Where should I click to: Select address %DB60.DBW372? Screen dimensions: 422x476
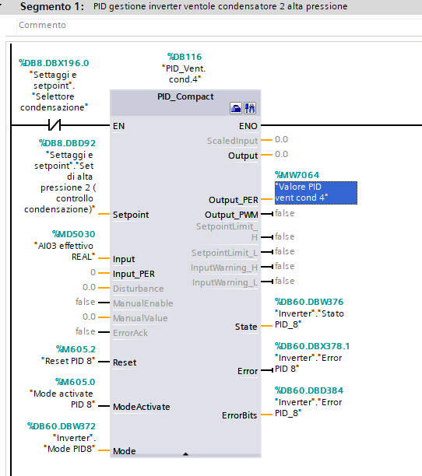pyautogui.click(x=62, y=426)
